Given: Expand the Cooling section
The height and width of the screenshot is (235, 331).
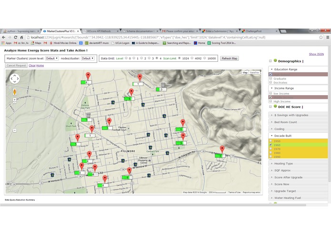Looking at the screenshot, I should click(298, 129).
